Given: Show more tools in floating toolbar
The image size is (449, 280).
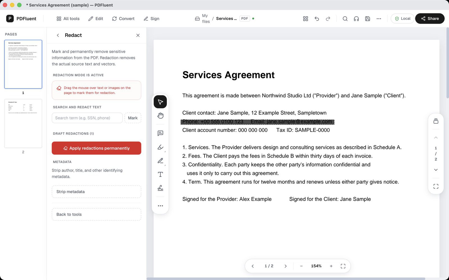Looking at the screenshot, I should tap(160, 206).
